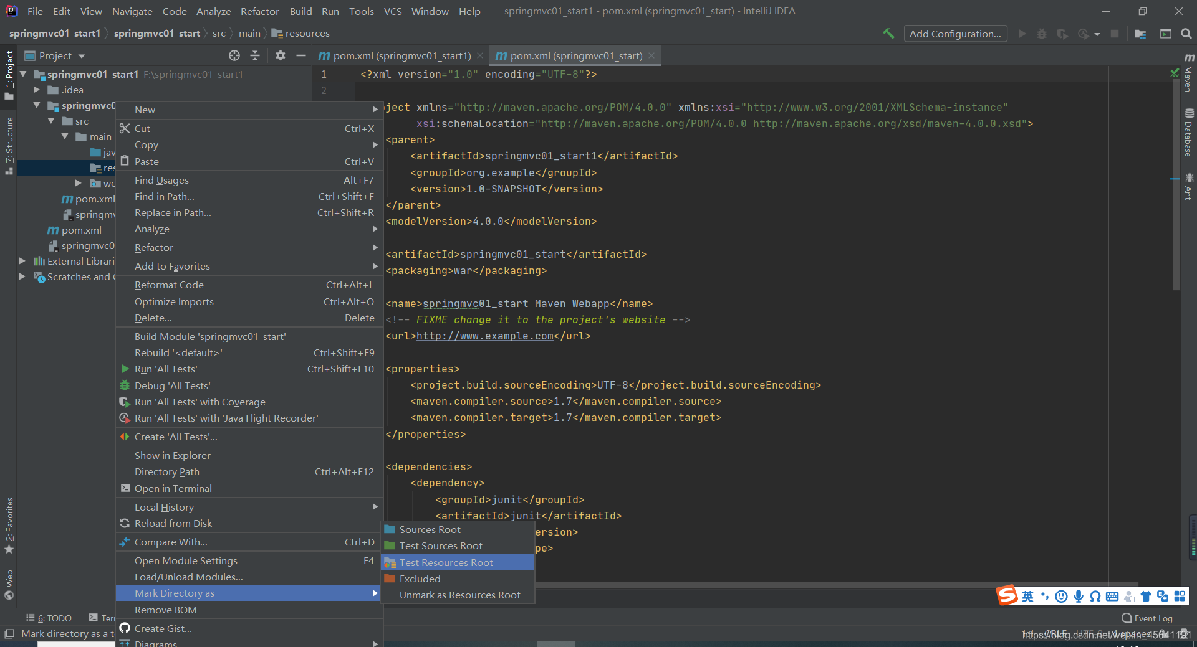This screenshot has height=647, width=1197.
Task: Click the Sogou input method S icon
Action: (1007, 595)
